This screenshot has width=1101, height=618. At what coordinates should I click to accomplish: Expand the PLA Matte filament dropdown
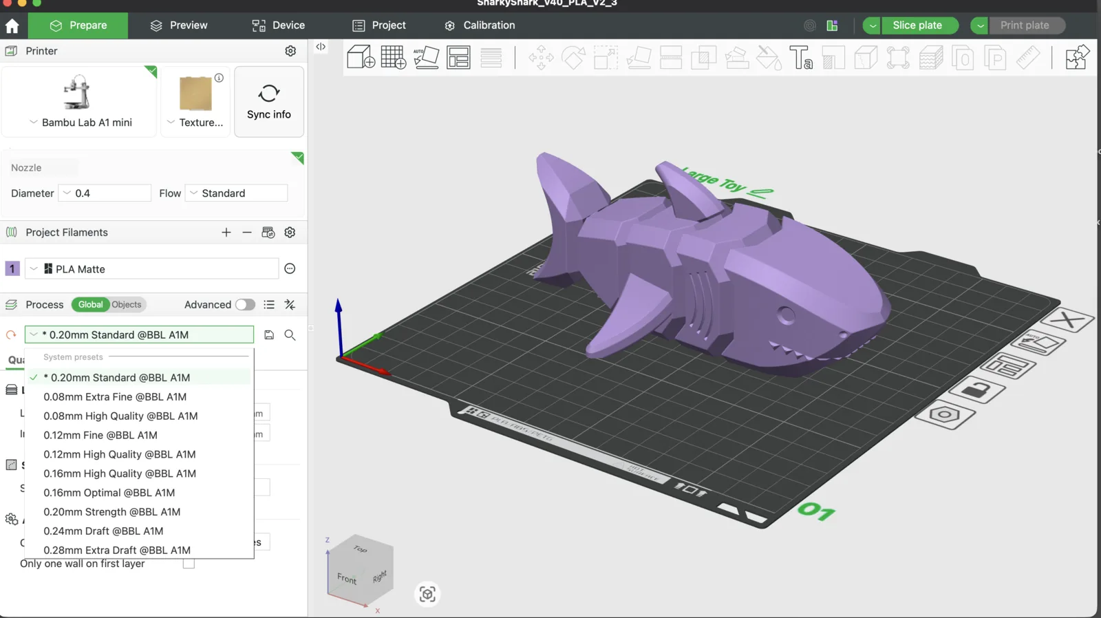(x=33, y=269)
